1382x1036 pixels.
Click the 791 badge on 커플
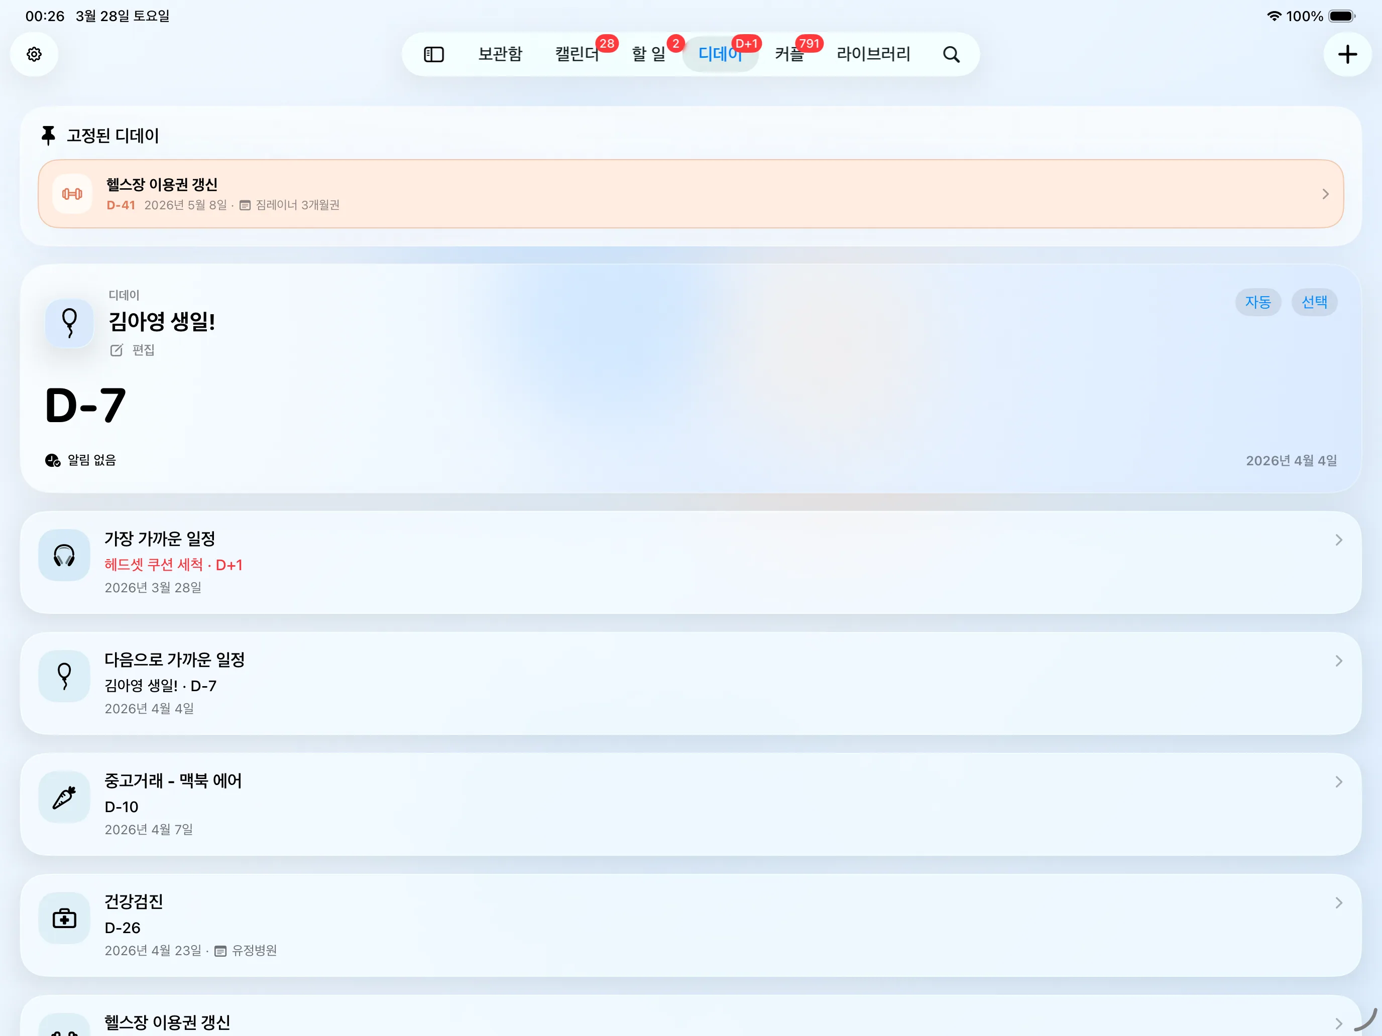[x=809, y=44]
